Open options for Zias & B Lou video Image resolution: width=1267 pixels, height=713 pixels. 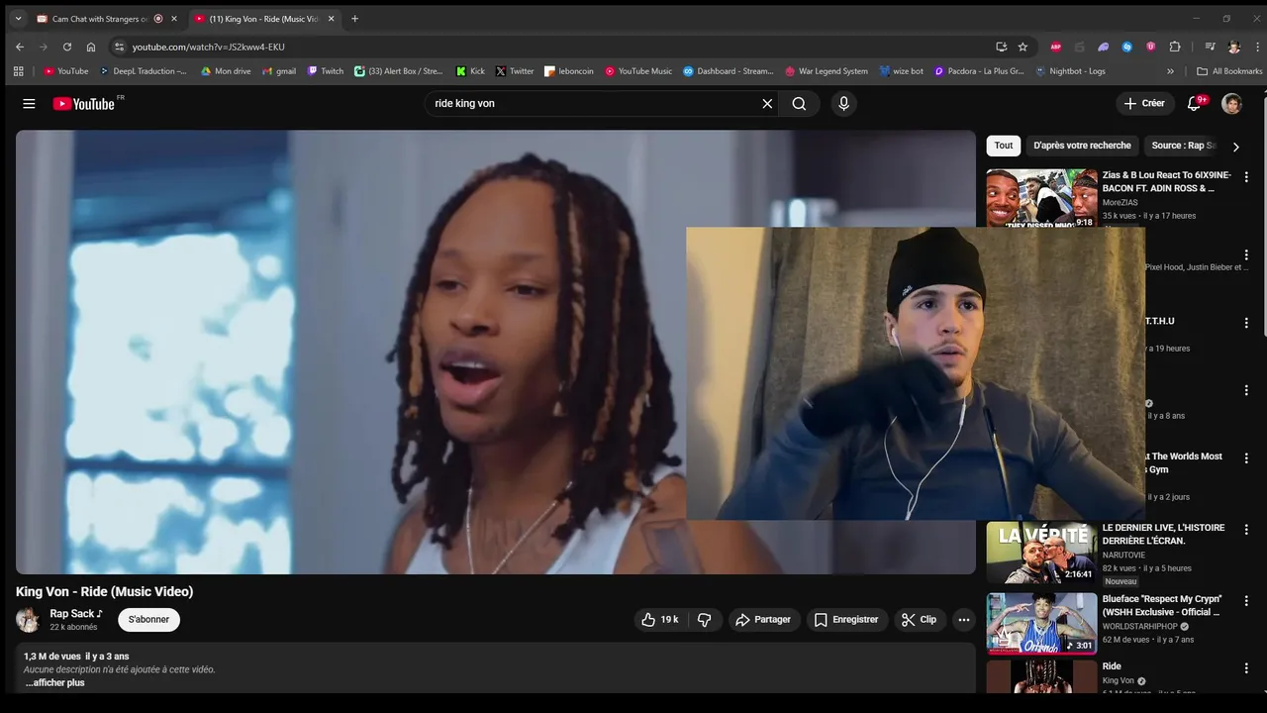[x=1246, y=177]
